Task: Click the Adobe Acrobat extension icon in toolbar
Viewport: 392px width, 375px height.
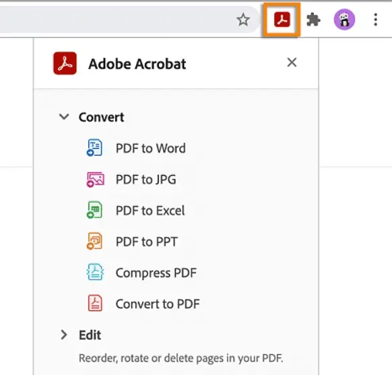Action: pyautogui.click(x=282, y=20)
